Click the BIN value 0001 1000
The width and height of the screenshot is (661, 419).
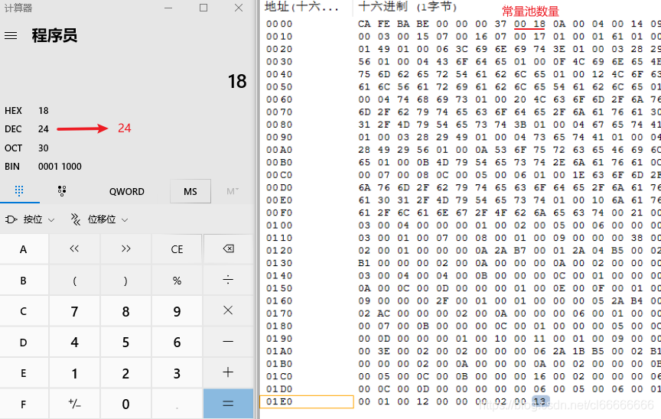click(x=60, y=167)
